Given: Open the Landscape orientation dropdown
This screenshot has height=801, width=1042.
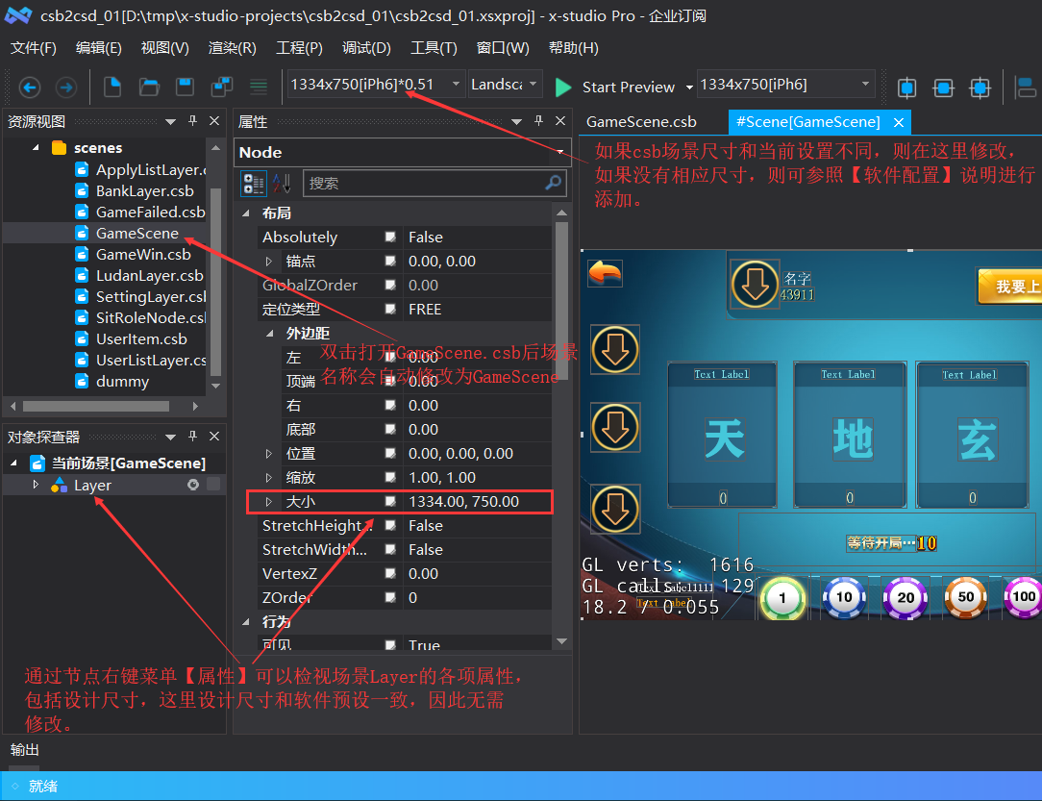Looking at the screenshot, I should [505, 85].
